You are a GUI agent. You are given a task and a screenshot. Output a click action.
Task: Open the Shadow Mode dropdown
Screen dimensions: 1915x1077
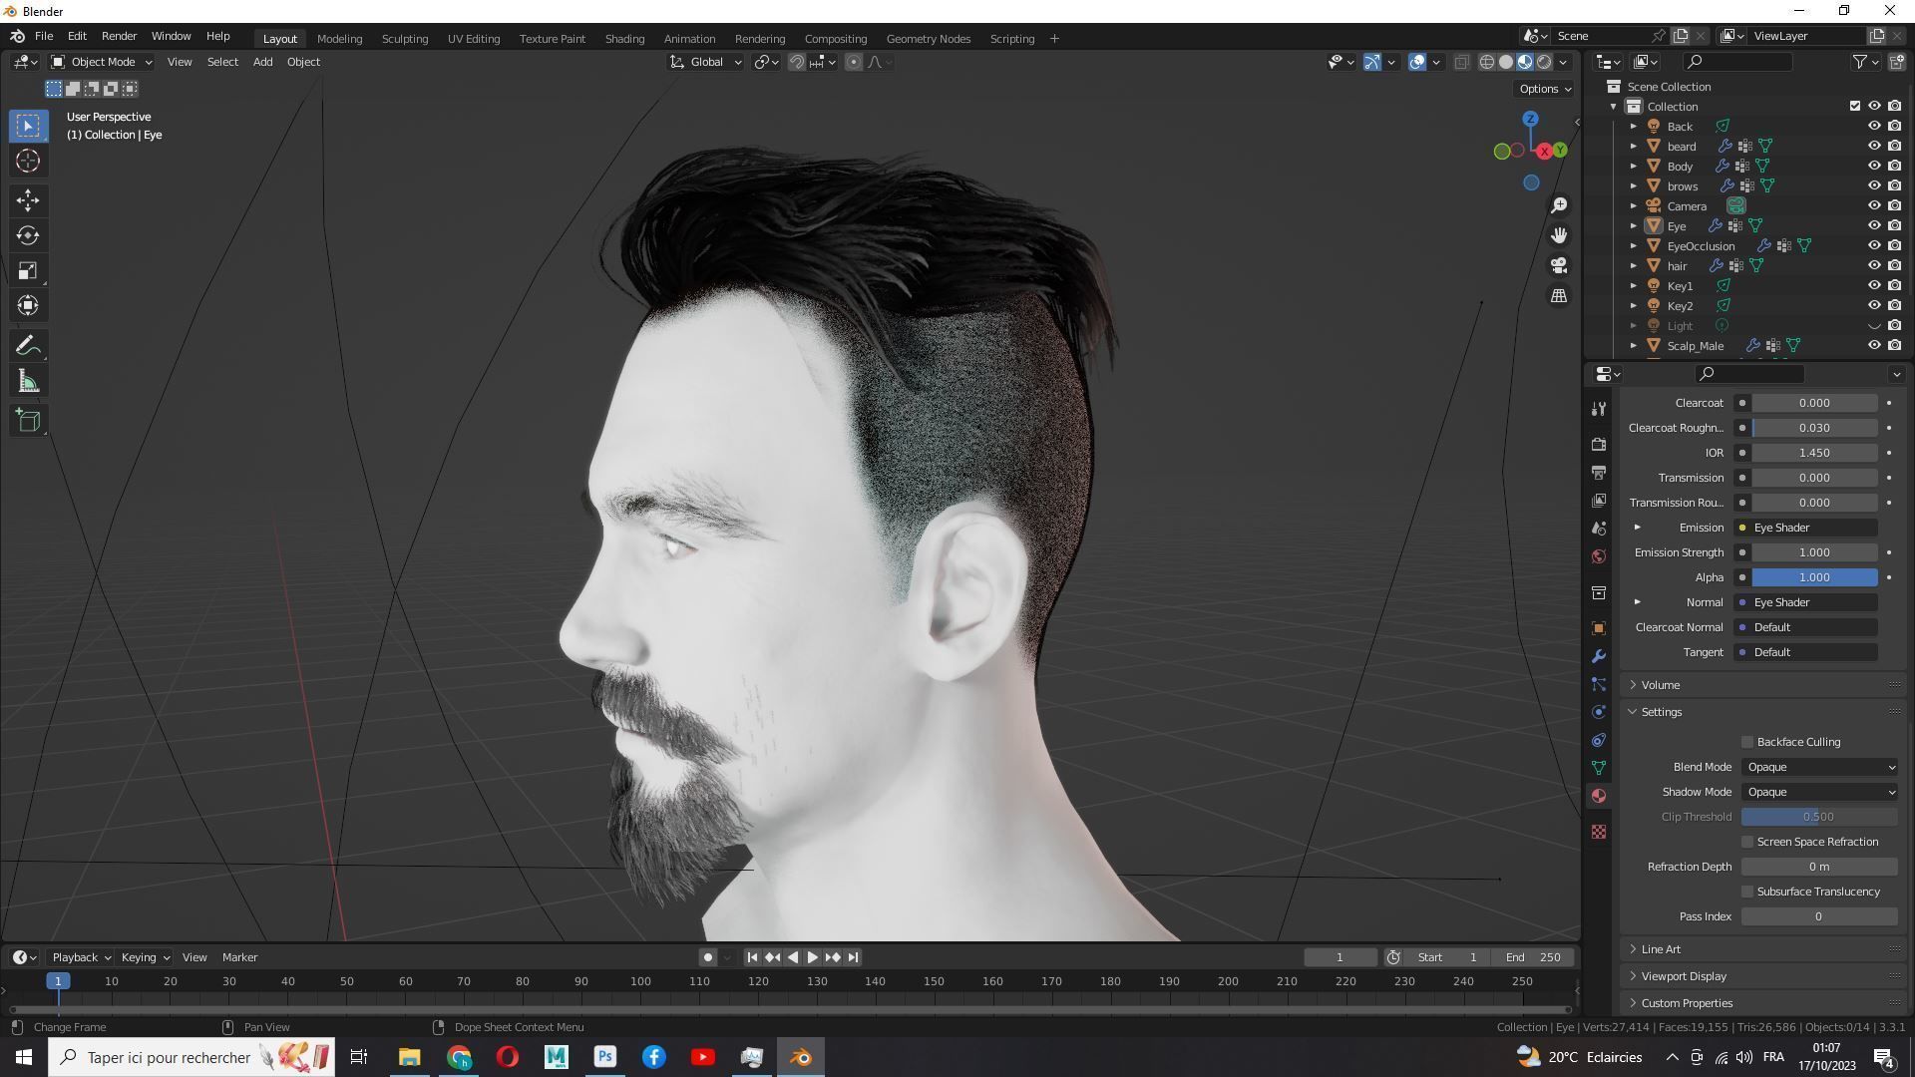pos(1819,792)
